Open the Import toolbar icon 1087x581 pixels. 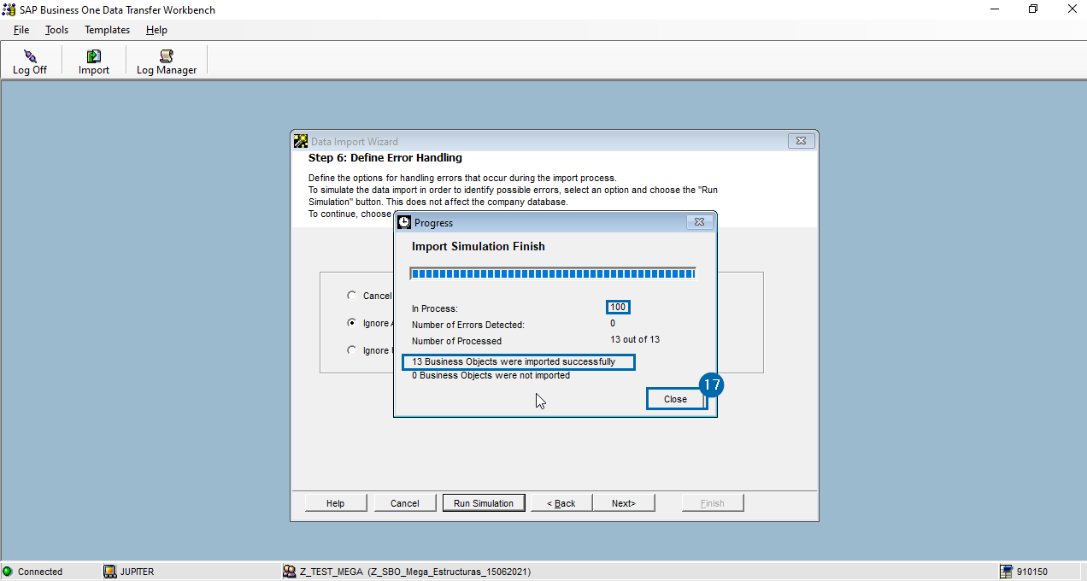[x=94, y=56]
